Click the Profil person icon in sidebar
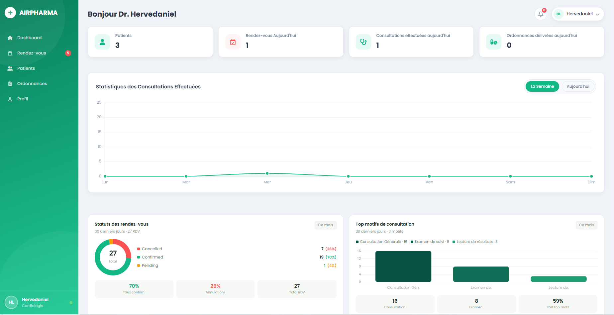Screen dimensions: 614x315 10,99
